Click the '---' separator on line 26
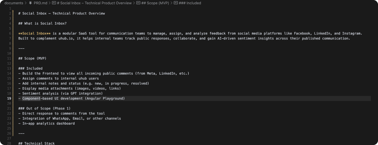 21,134
